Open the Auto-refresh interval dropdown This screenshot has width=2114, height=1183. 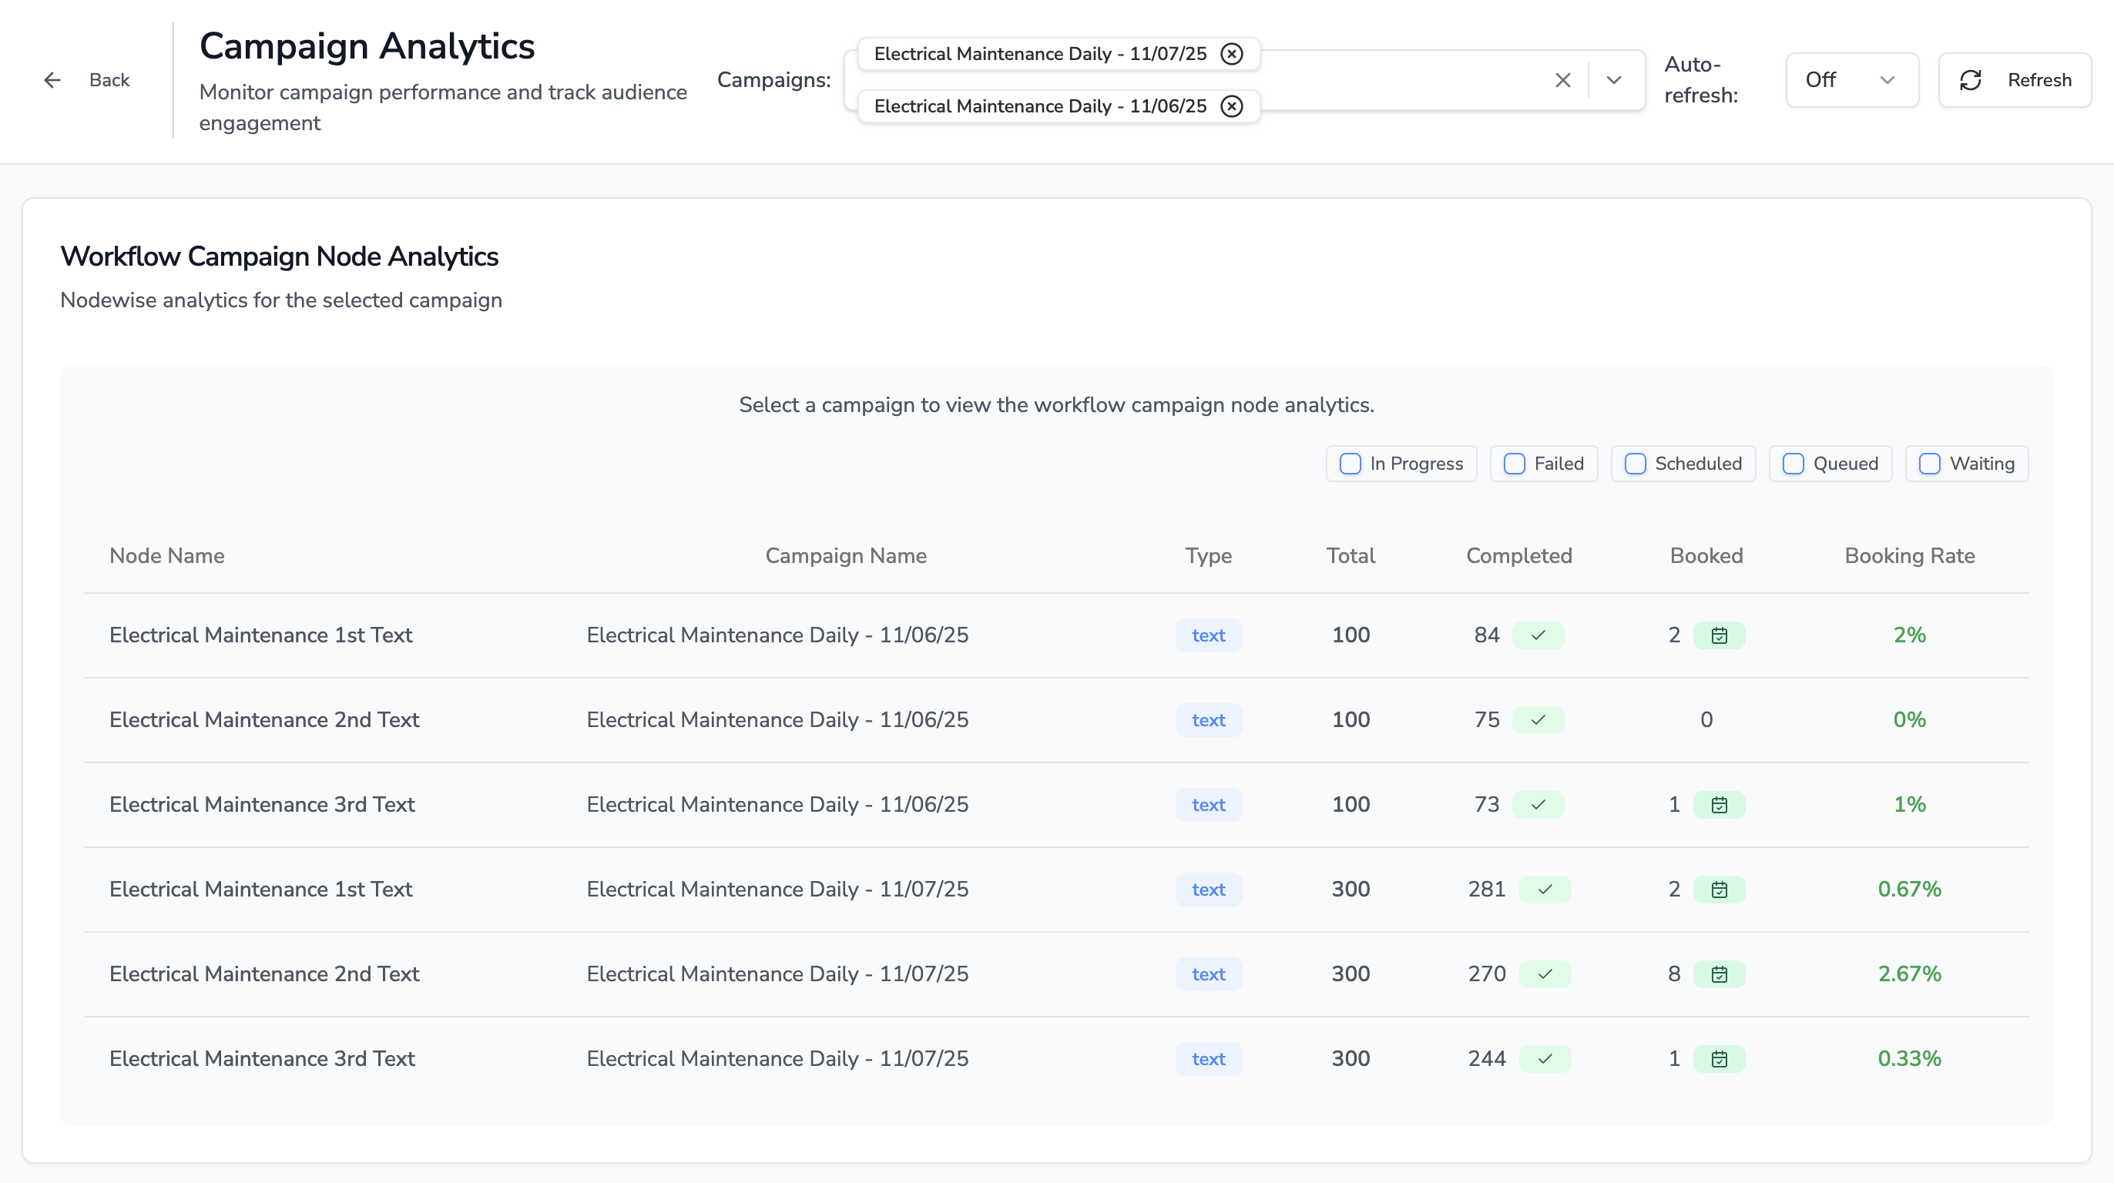click(x=1852, y=79)
